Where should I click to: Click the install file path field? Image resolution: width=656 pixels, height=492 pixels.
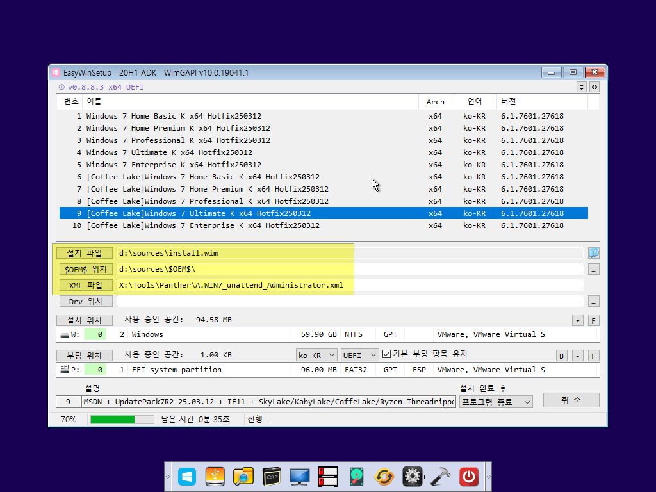click(x=350, y=253)
